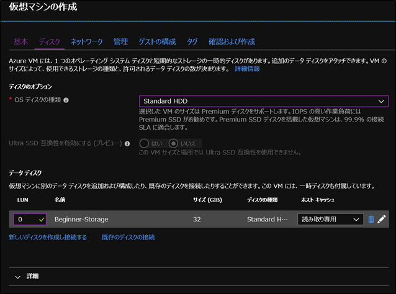Select the ディスク tab

(50, 42)
